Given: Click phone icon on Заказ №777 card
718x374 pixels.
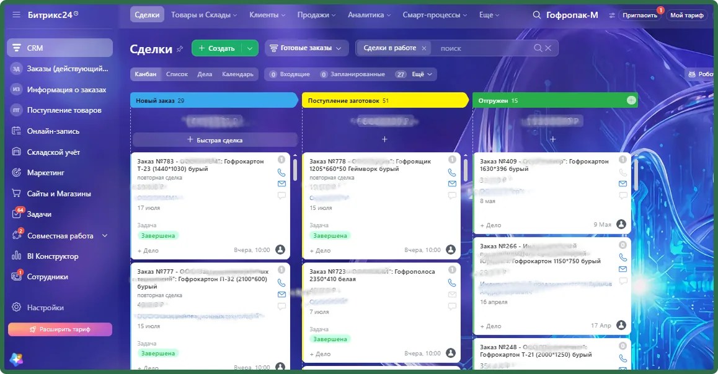Looking at the screenshot, I should click(281, 282).
